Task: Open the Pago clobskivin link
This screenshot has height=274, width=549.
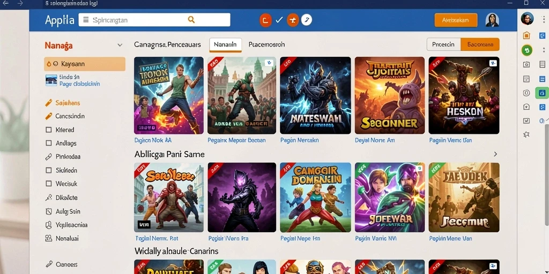Action: pos(79,84)
